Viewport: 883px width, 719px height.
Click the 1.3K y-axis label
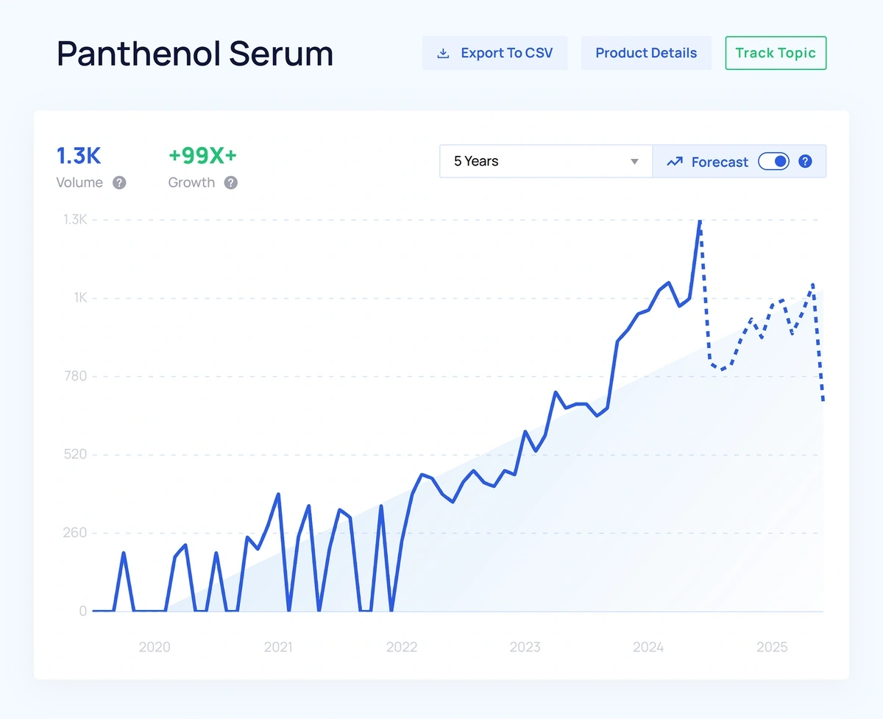tap(75, 219)
